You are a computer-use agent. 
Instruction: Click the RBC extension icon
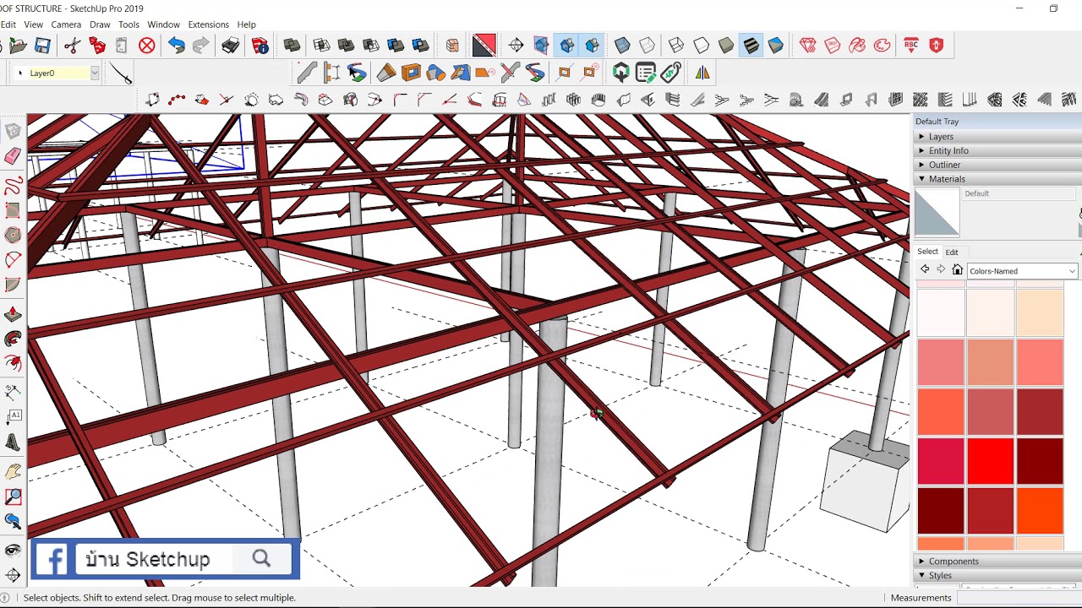[x=911, y=46]
